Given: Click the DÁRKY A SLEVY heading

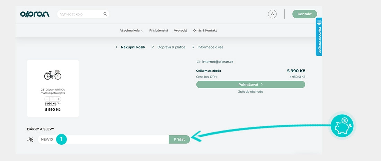Looking at the screenshot, I should (41, 129).
